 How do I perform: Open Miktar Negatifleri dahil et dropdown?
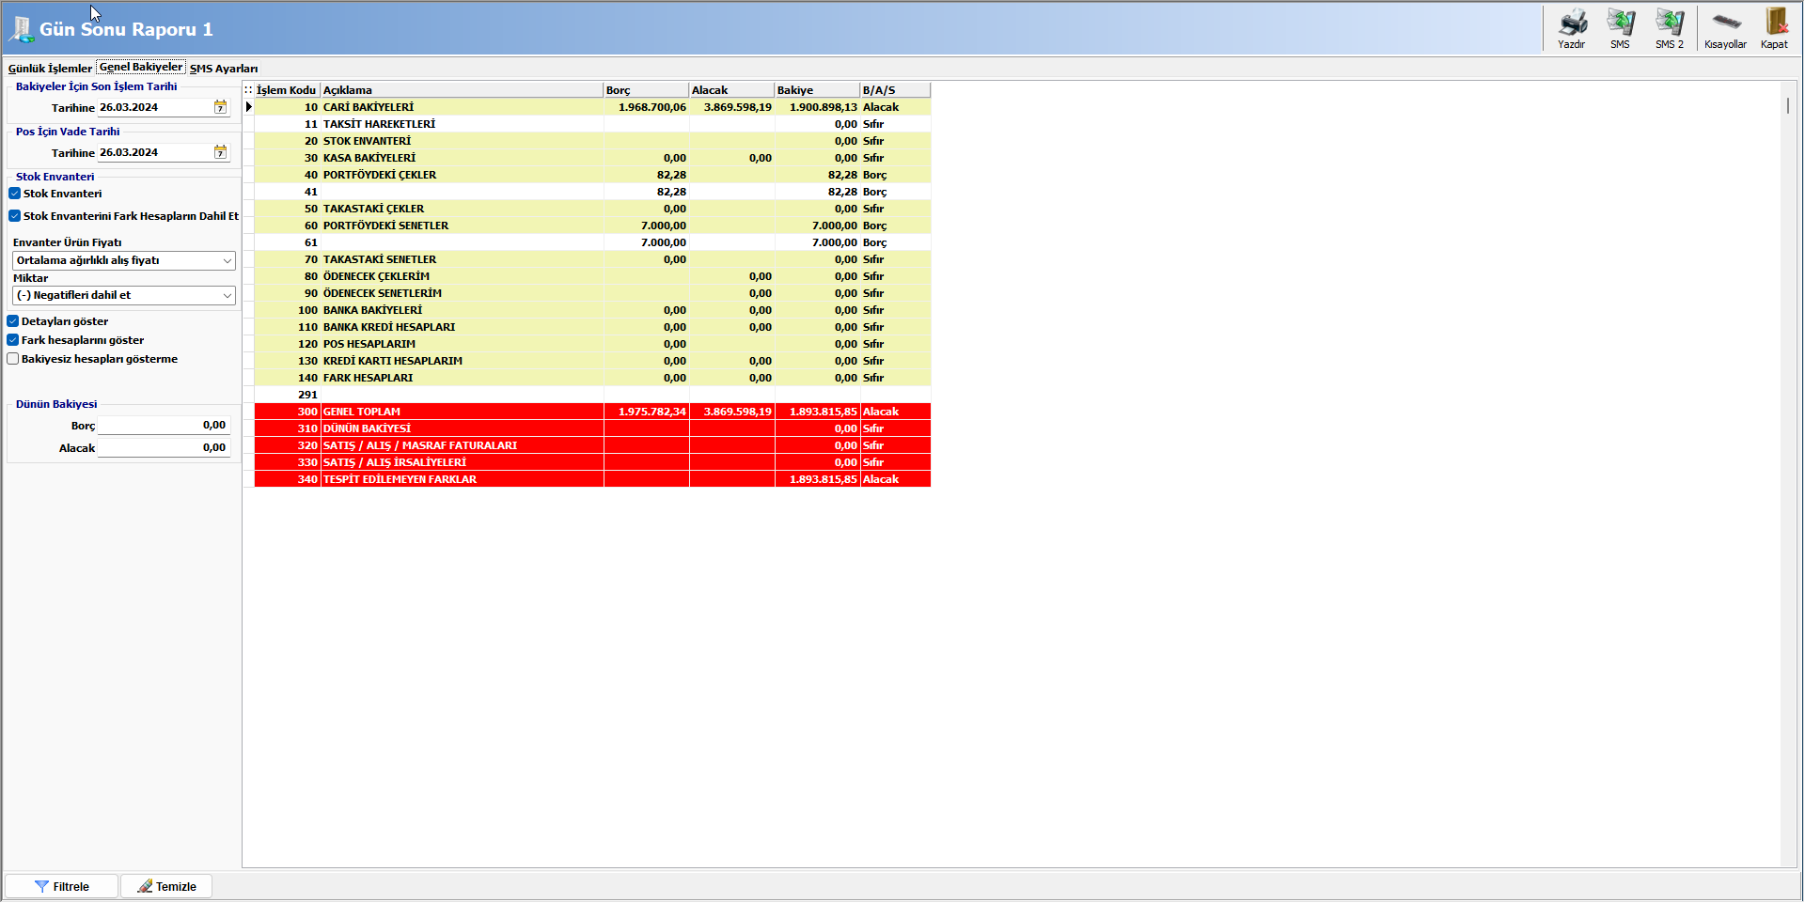(x=123, y=295)
